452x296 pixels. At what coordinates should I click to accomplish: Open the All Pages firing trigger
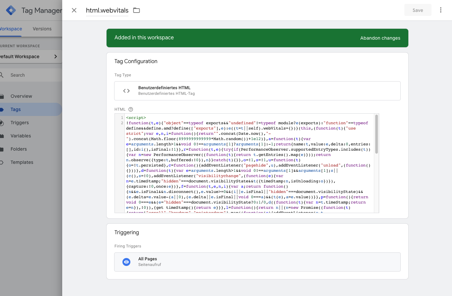pyautogui.click(x=257, y=262)
